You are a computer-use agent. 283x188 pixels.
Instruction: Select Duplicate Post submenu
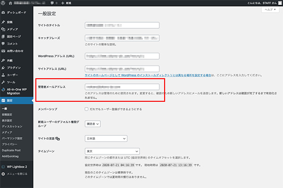[x=11, y=150]
